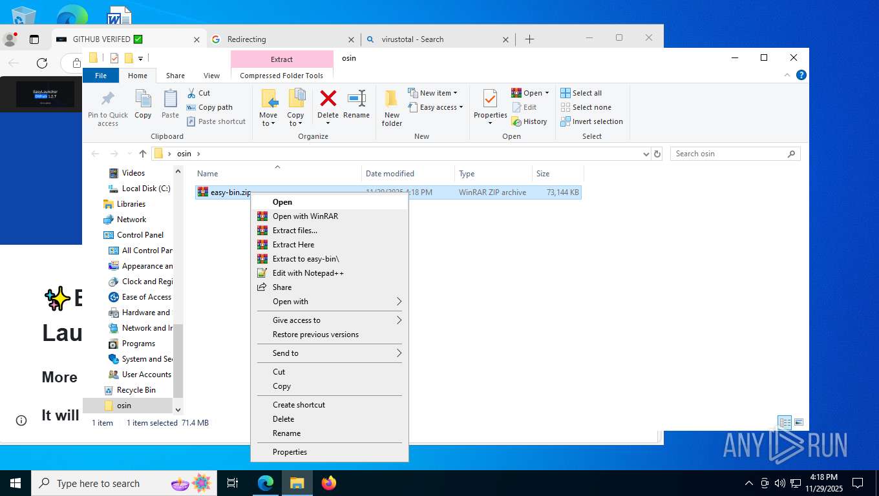Click Copy path in the ribbon

point(209,107)
